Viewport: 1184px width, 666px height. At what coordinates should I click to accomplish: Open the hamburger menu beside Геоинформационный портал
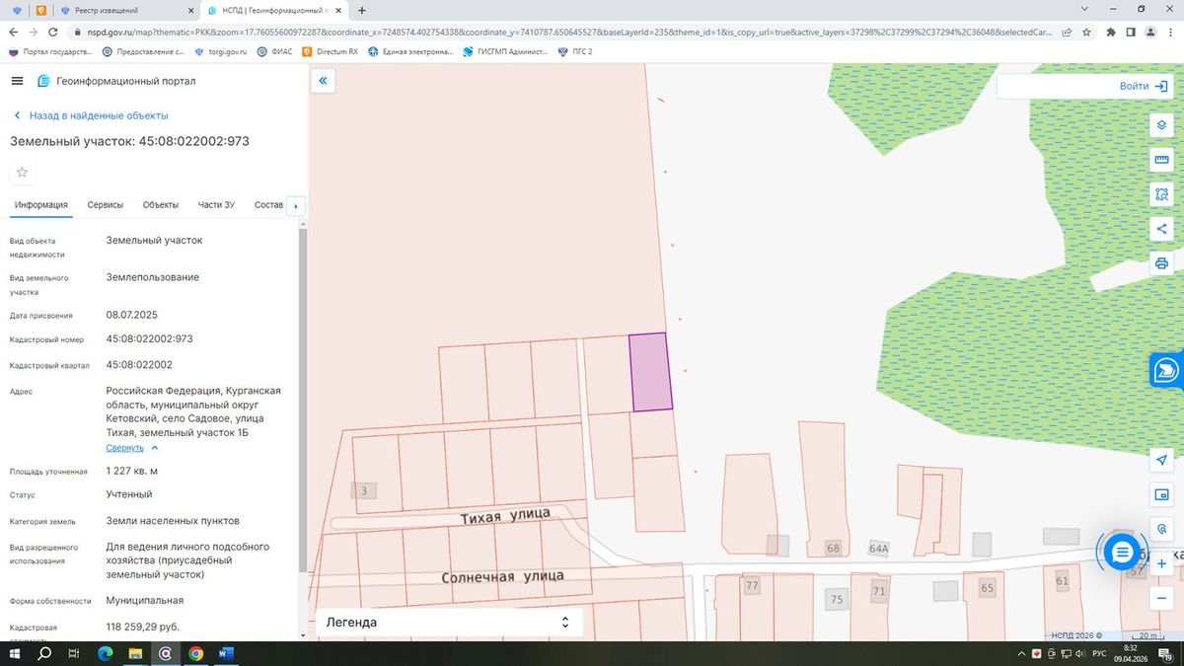point(17,81)
